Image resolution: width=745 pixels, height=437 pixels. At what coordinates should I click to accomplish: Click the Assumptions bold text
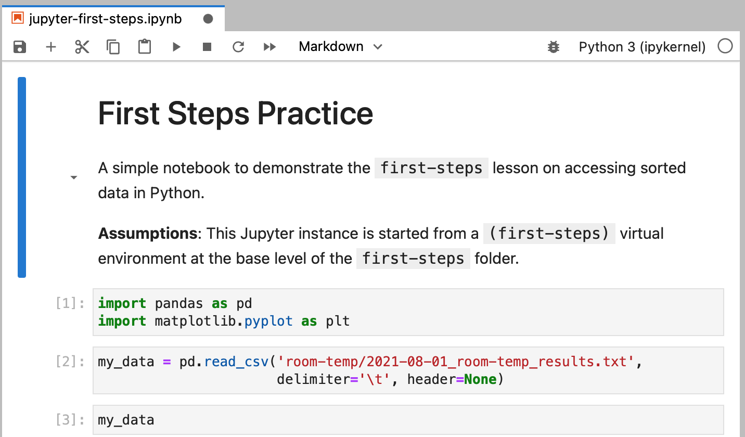click(148, 234)
